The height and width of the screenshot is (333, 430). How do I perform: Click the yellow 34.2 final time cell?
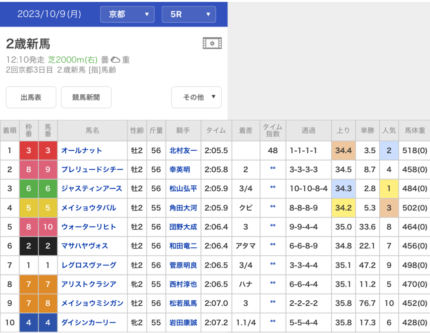pos(343,208)
